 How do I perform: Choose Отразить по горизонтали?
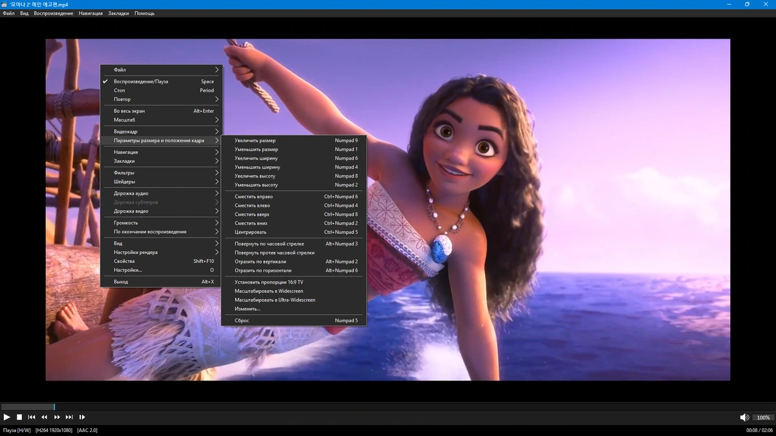click(x=294, y=271)
